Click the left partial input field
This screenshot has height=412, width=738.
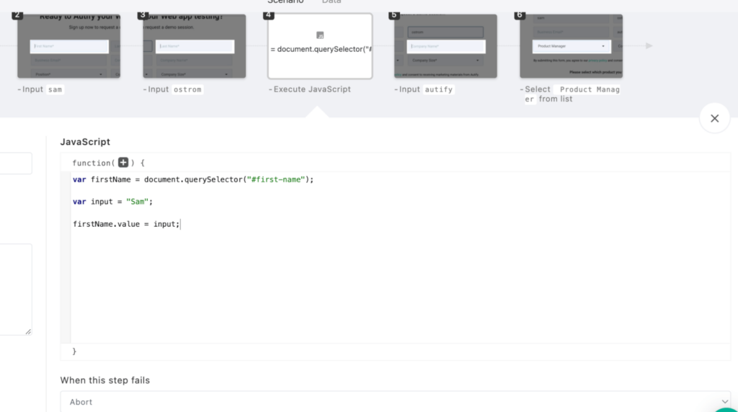click(x=16, y=164)
